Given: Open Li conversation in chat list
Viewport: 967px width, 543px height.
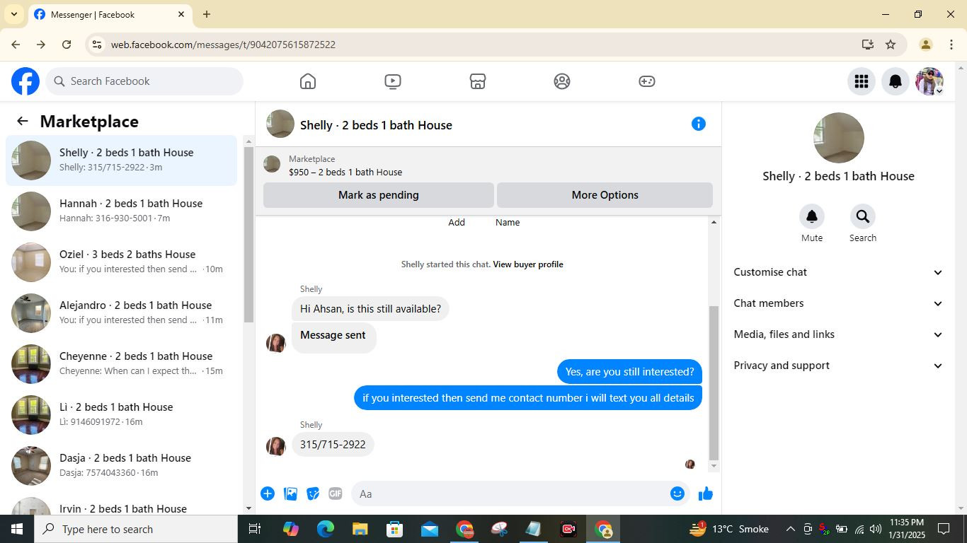Looking at the screenshot, I should [122, 415].
